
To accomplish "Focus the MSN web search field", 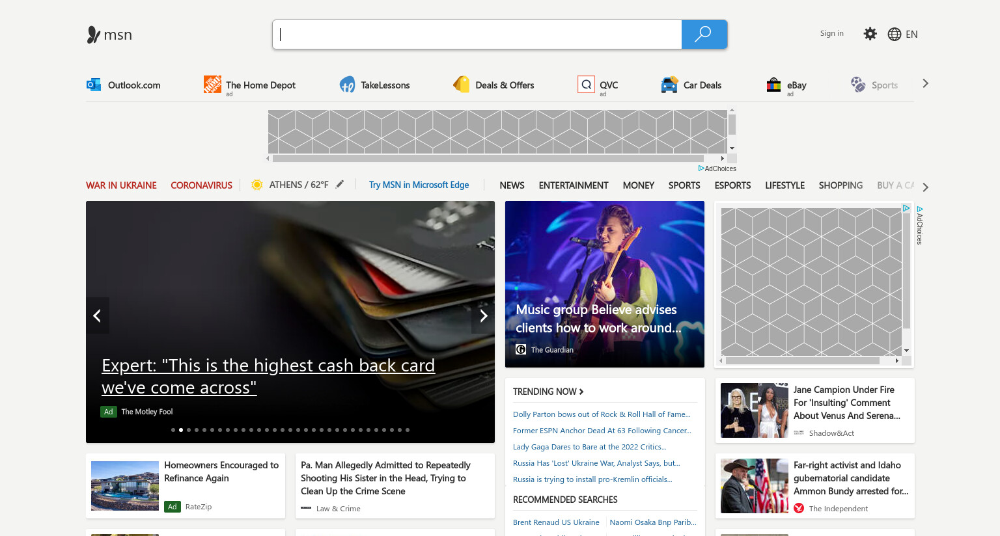I will point(477,34).
